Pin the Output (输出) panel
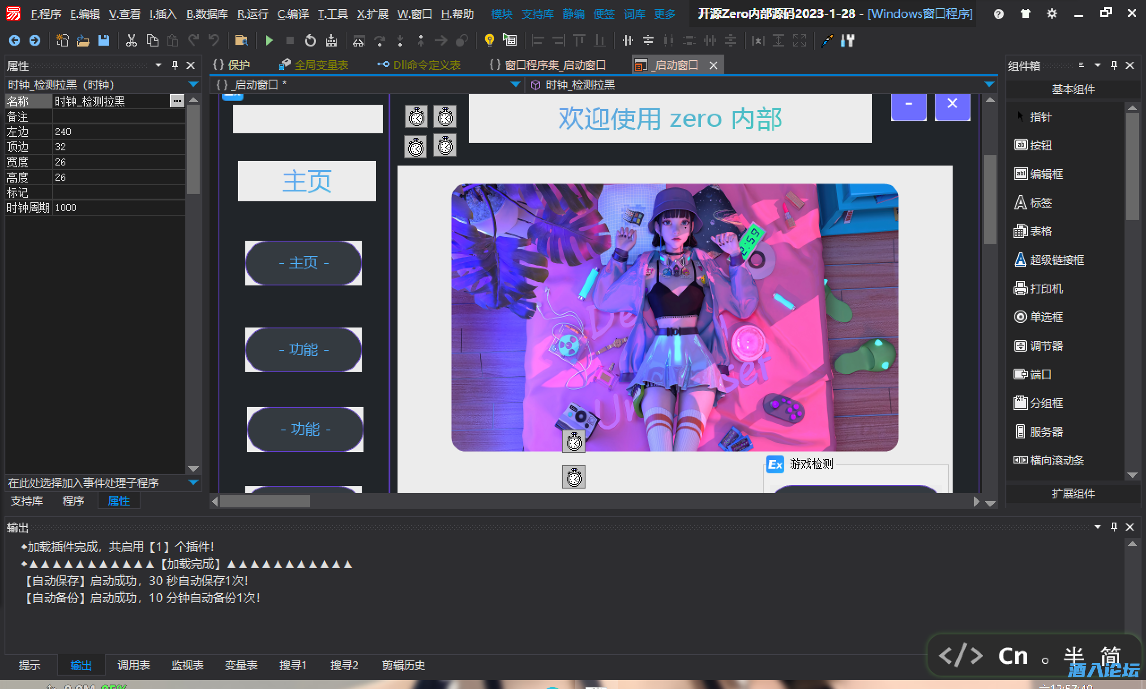The height and width of the screenshot is (689, 1146). [1113, 527]
